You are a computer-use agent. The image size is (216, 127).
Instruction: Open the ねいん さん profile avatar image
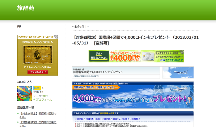25,93
